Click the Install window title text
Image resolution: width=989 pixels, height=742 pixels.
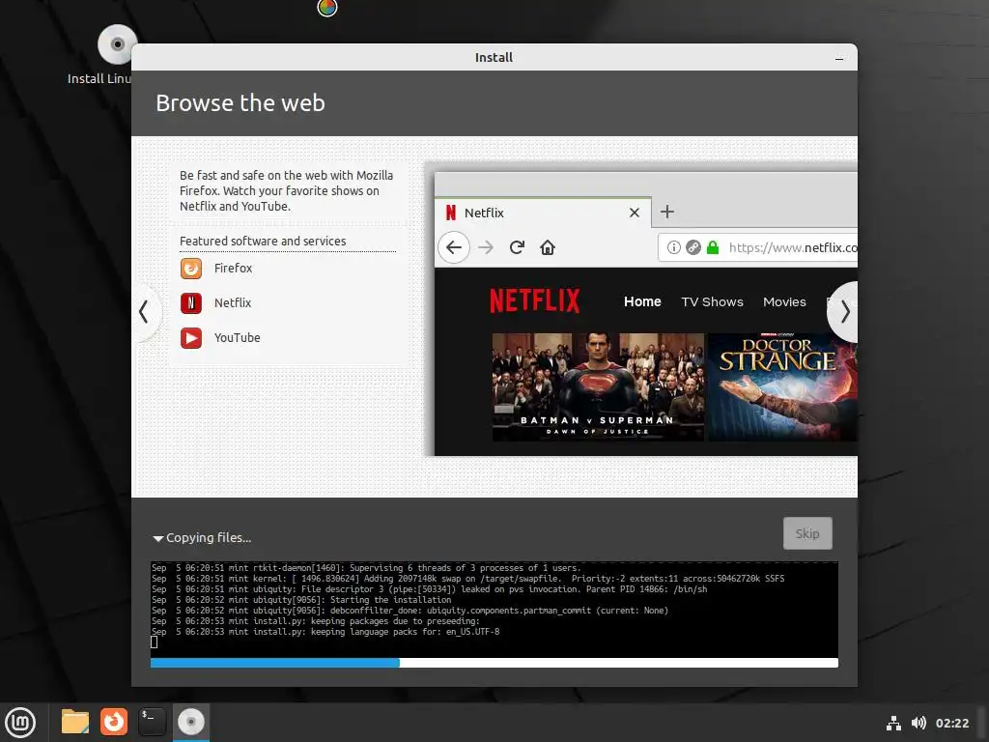tap(494, 57)
